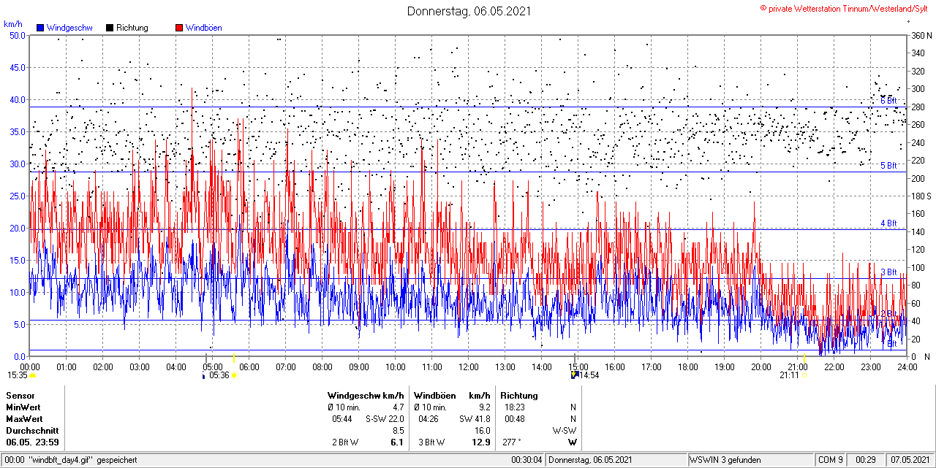Click the 'Durchschnitt' row label
936x468 pixels.
(32, 431)
